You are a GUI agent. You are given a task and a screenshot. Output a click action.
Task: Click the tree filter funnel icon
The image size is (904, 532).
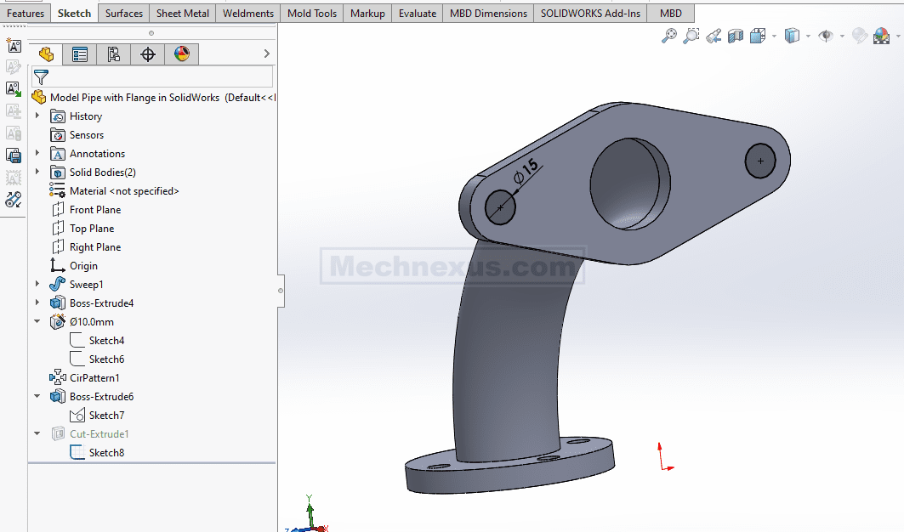41,76
